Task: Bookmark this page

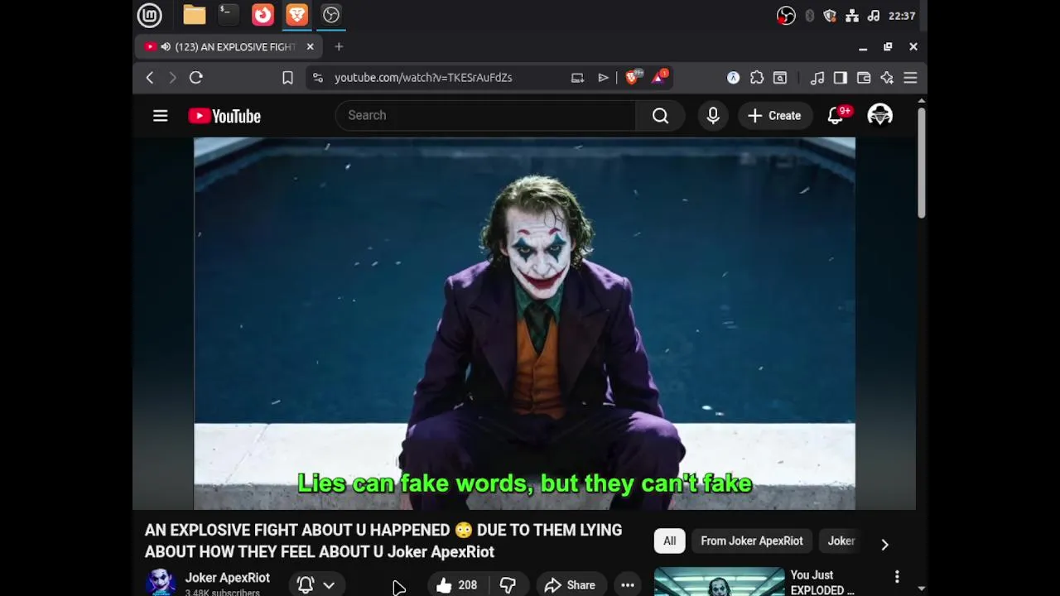Action: [x=287, y=78]
